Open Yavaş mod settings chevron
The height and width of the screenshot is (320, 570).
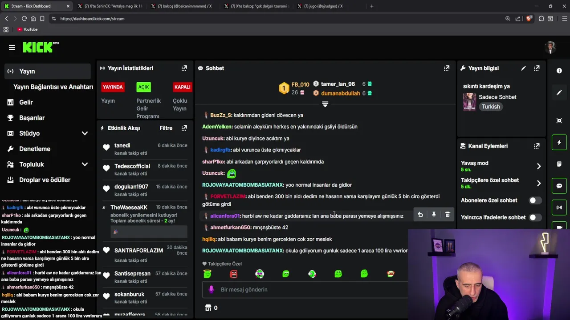[539, 166]
